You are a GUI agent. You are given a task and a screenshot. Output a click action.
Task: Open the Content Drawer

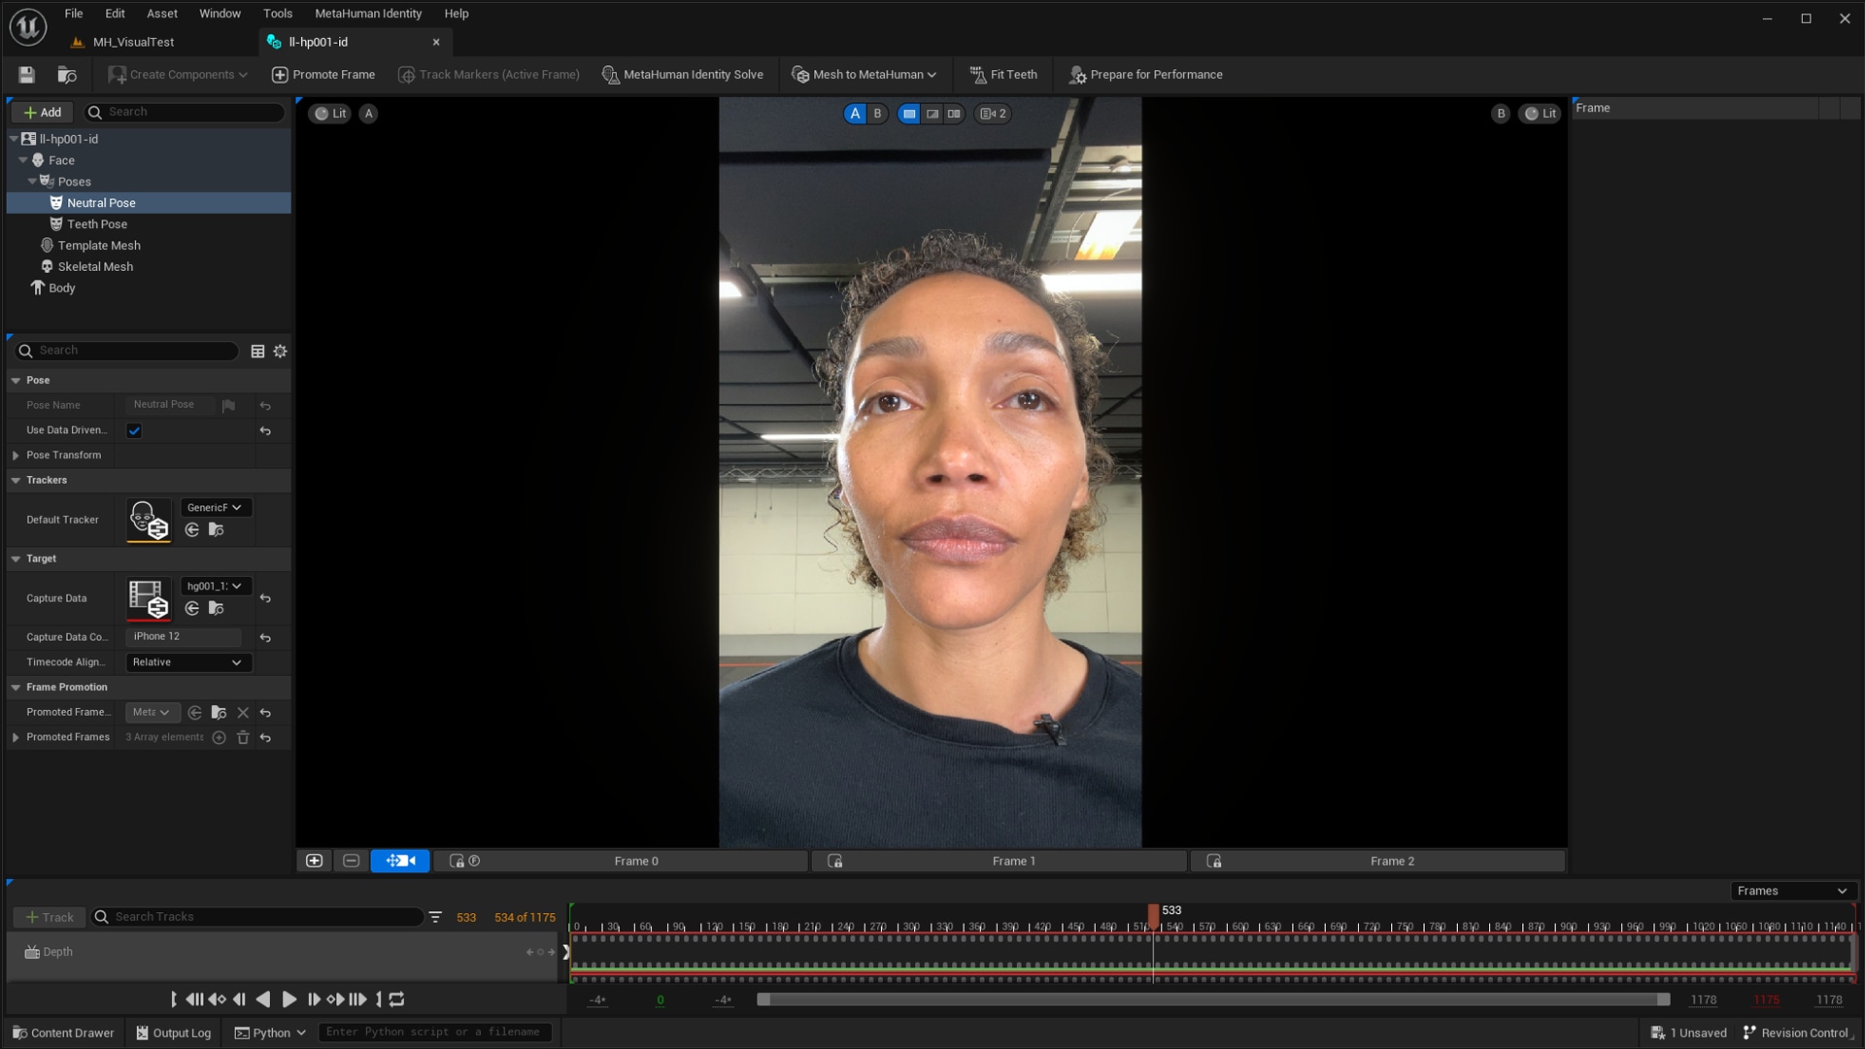63,1032
